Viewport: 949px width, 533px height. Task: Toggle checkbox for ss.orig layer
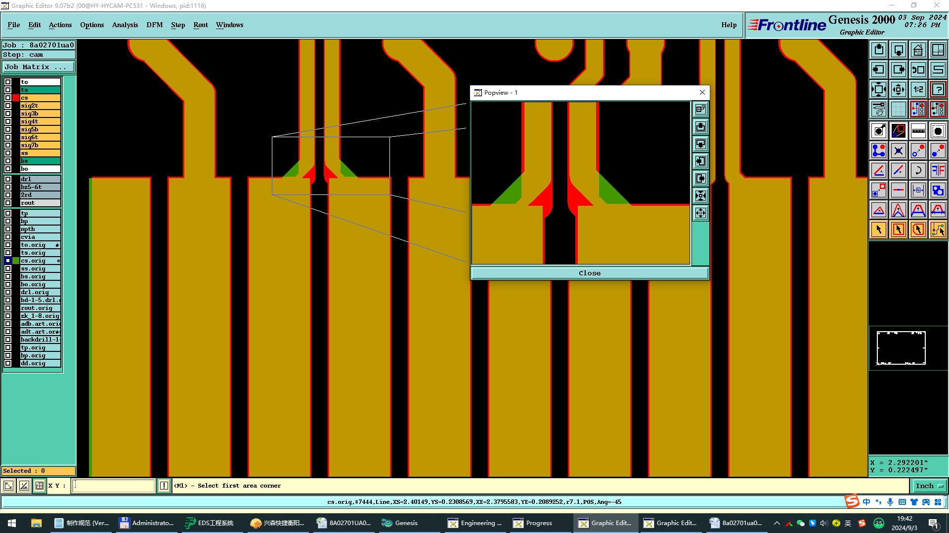click(8, 268)
